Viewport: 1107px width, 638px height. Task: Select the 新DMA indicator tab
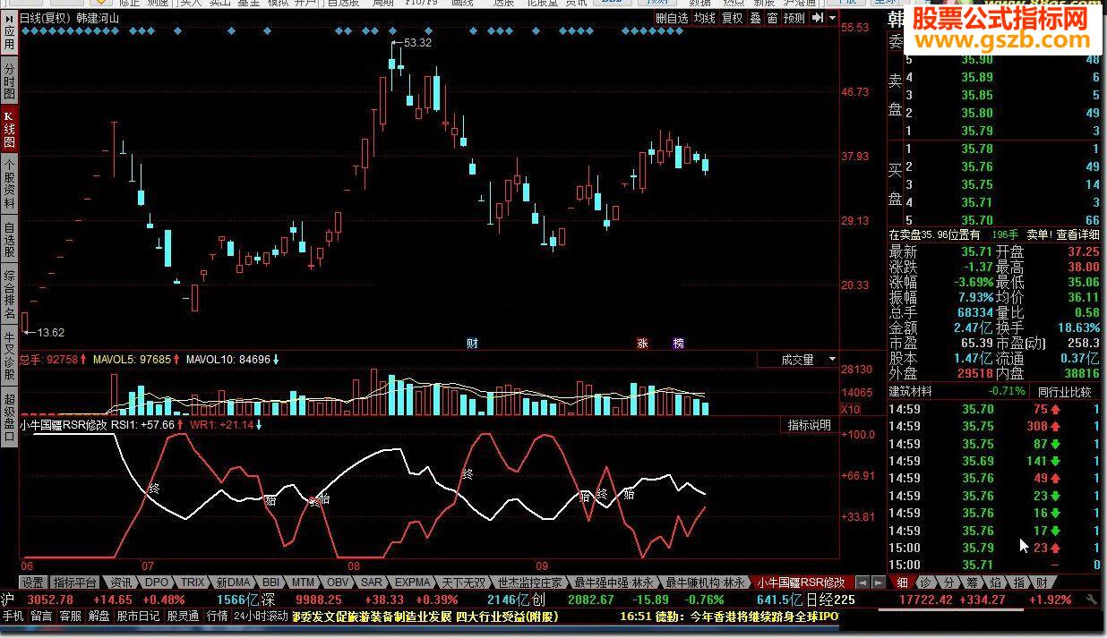coord(234,582)
